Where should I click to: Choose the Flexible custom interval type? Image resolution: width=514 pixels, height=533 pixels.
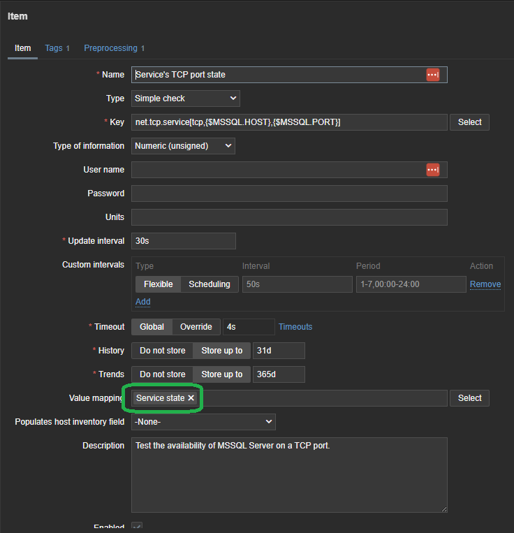pos(158,284)
